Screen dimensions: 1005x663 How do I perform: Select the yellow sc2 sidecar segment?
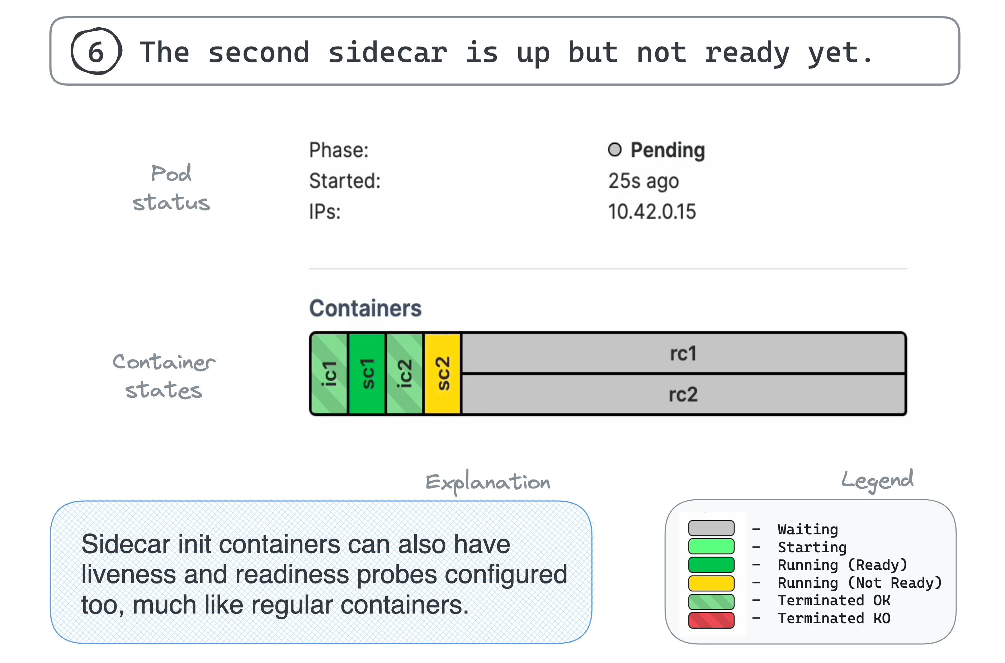click(x=442, y=374)
